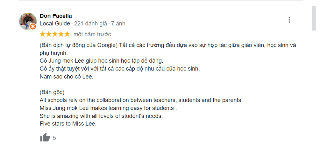Click the vertical scrollbar thumb
Image resolution: width=334 pixels, height=158 pixels.
(x=314, y=18)
